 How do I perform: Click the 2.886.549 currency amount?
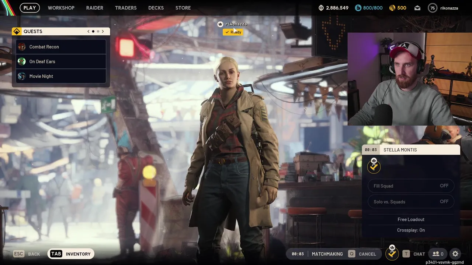(337, 8)
